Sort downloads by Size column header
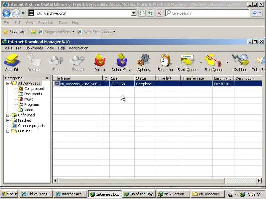This screenshot has height=199, width=266. click(122, 78)
